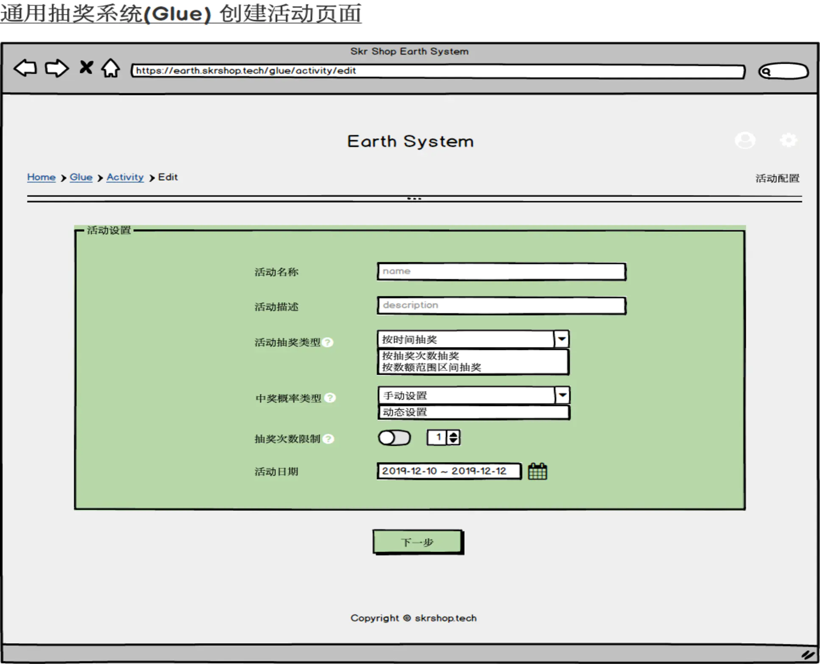Image resolution: width=820 pixels, height=664 pixels.
Task: Choose 动态设置 from probability list
Action: [405, 412]
